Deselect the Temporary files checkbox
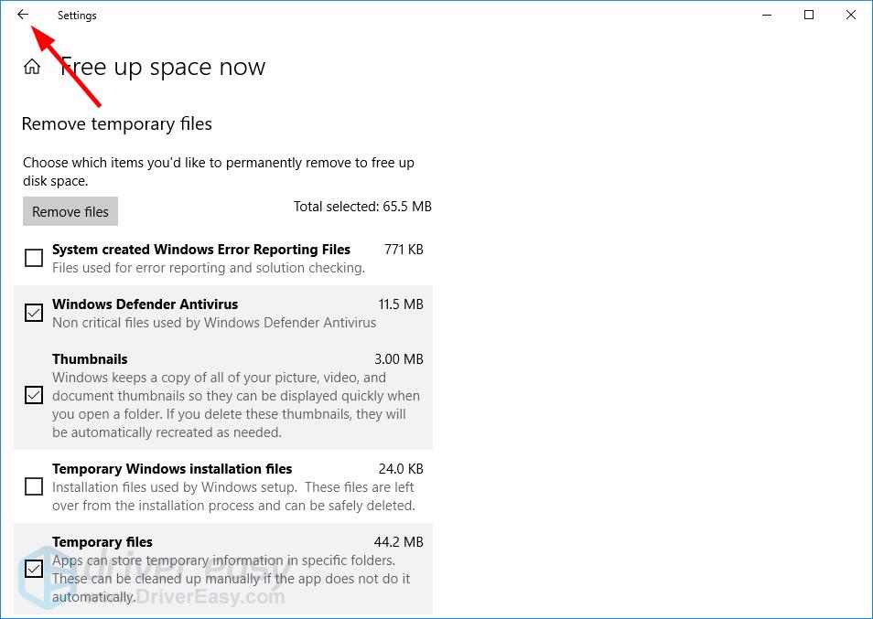The width and height of the screenshot is (873, 619). tap(34, 569)
